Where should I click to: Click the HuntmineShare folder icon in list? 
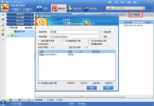click(43, 54)
